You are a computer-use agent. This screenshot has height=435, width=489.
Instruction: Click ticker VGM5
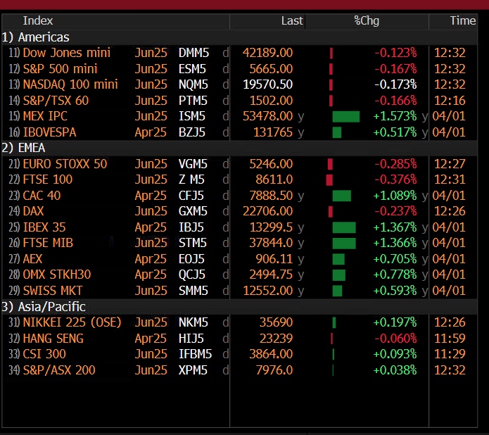[193, 164]
